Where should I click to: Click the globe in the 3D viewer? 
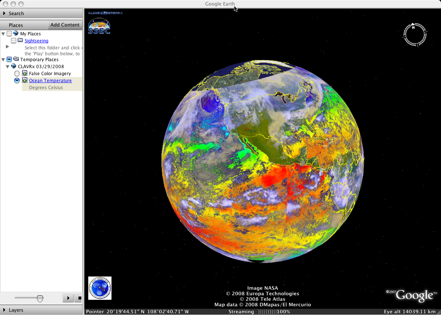[x=263, y=161]
